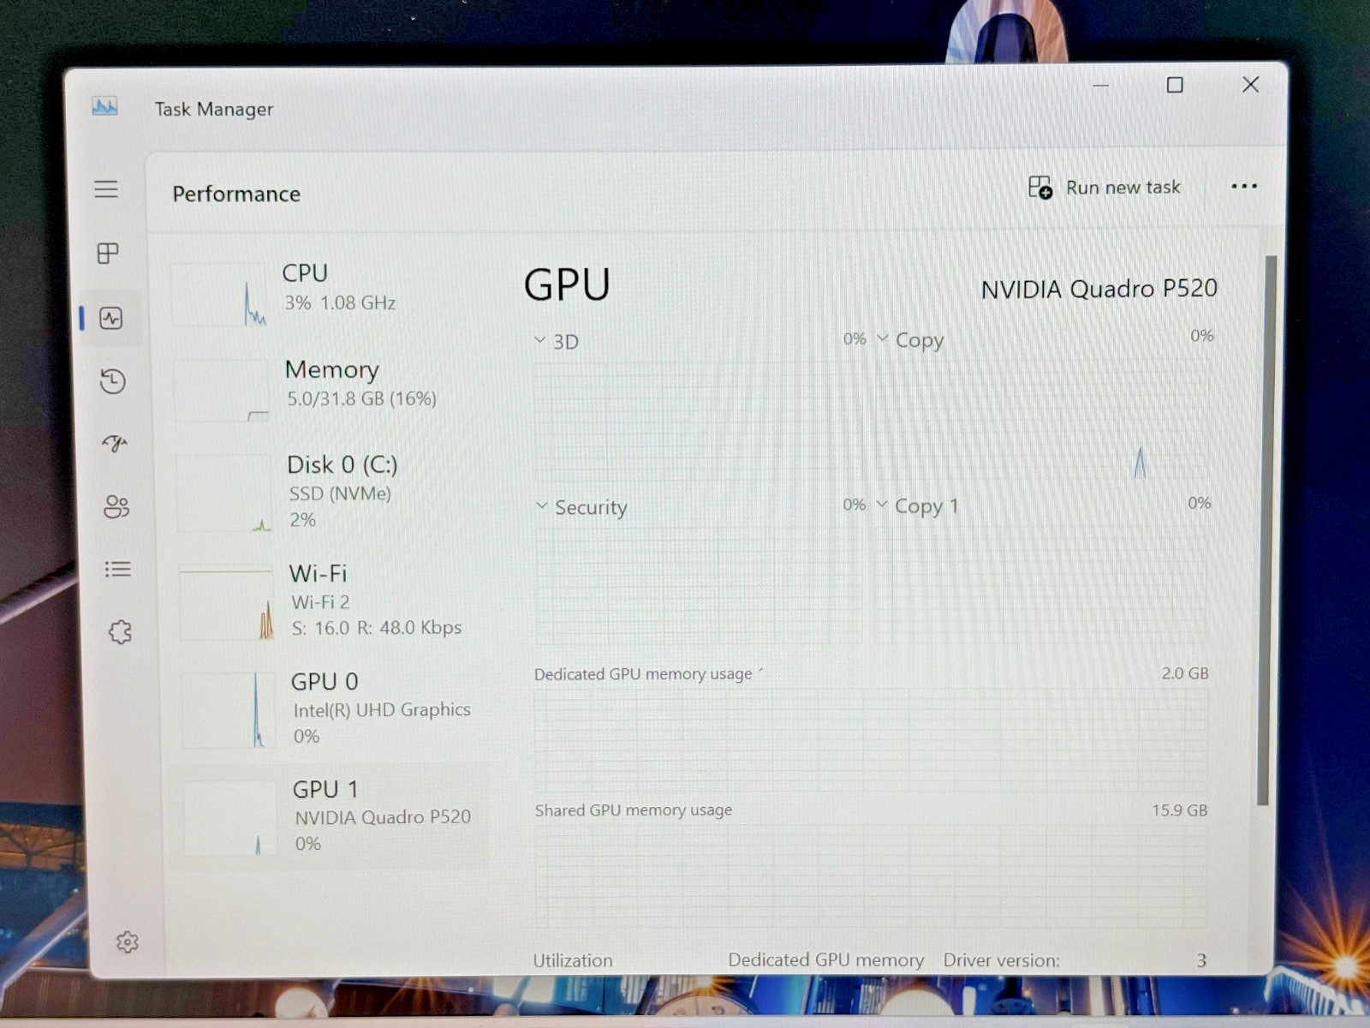Open the Copy 1 engine dropdown
Screen dimensions: 1370x1028
click(x=917, y=505)
